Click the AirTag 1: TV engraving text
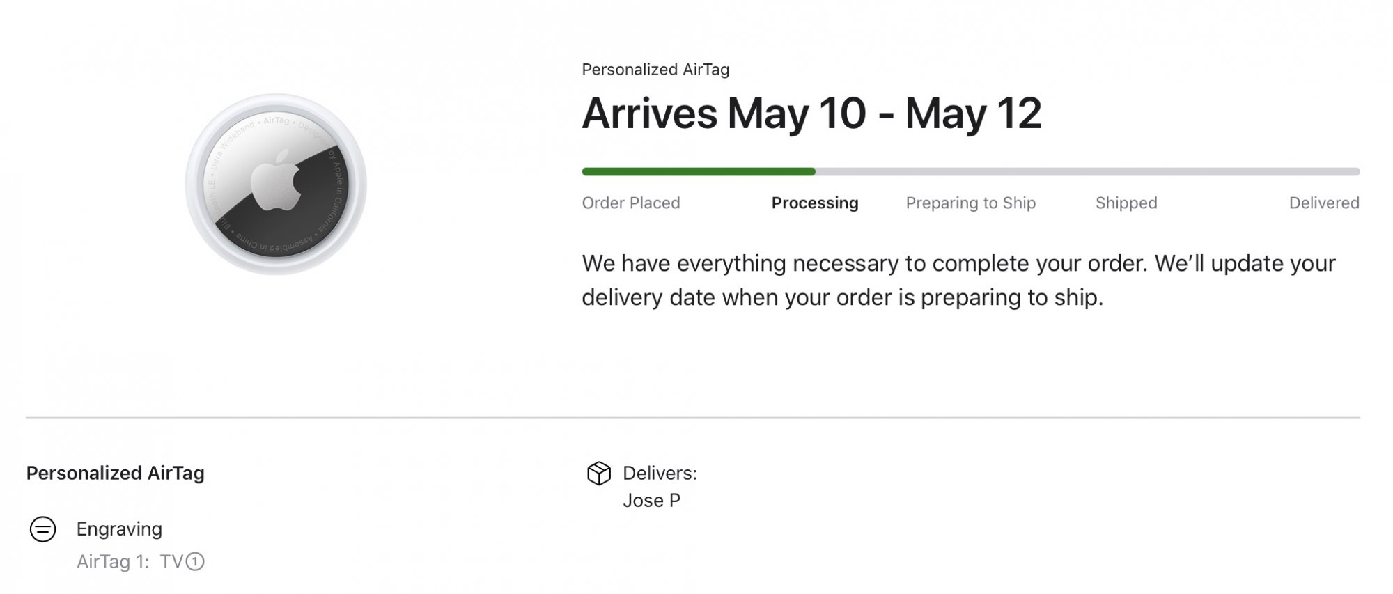The width and height of the screenshot is (1393, 594). 129,562
